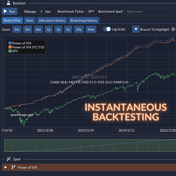The height and width of the screenshot is (176, 176).
Task: Click the blue Power of VIX legend swatch
Action: coord(10,43)
